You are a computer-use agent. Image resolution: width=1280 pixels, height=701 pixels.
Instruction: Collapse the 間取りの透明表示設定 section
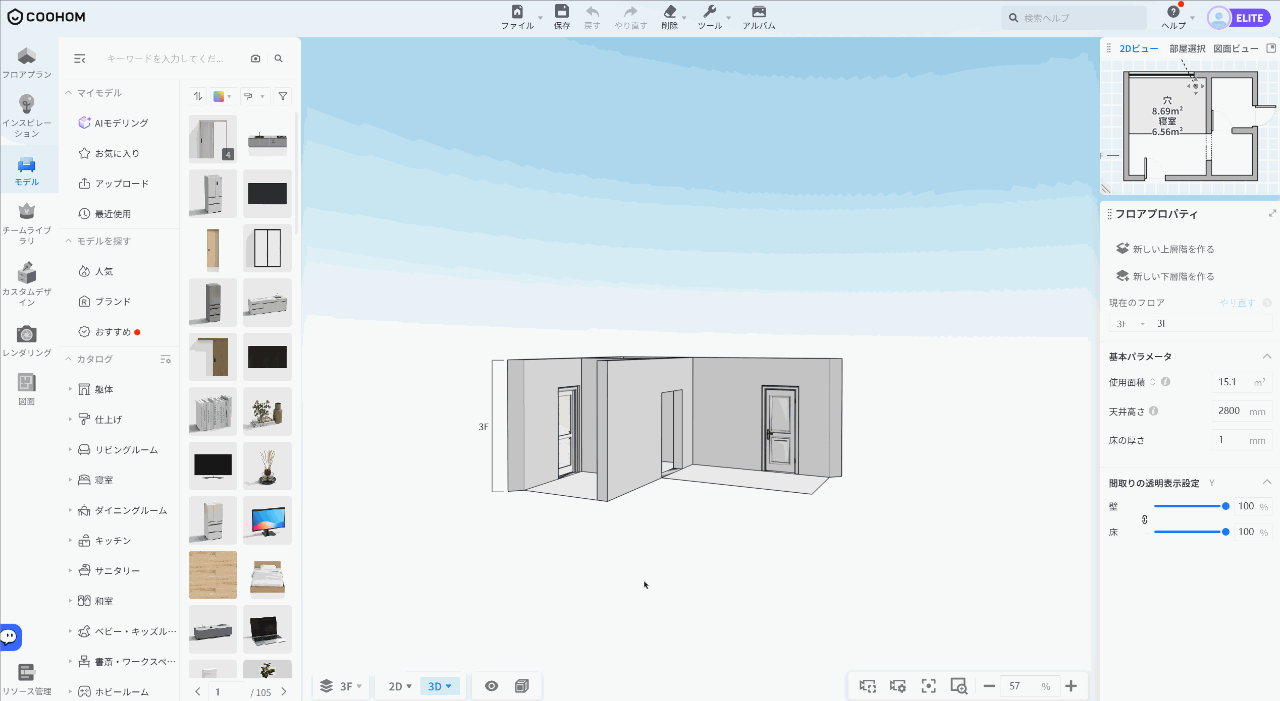pos(1267,483)
